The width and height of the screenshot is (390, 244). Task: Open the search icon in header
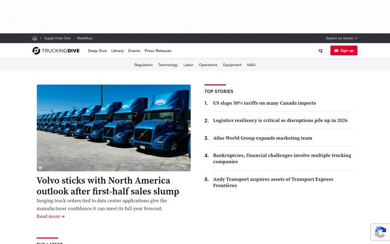pyautogui.click(x=320, y=51)
